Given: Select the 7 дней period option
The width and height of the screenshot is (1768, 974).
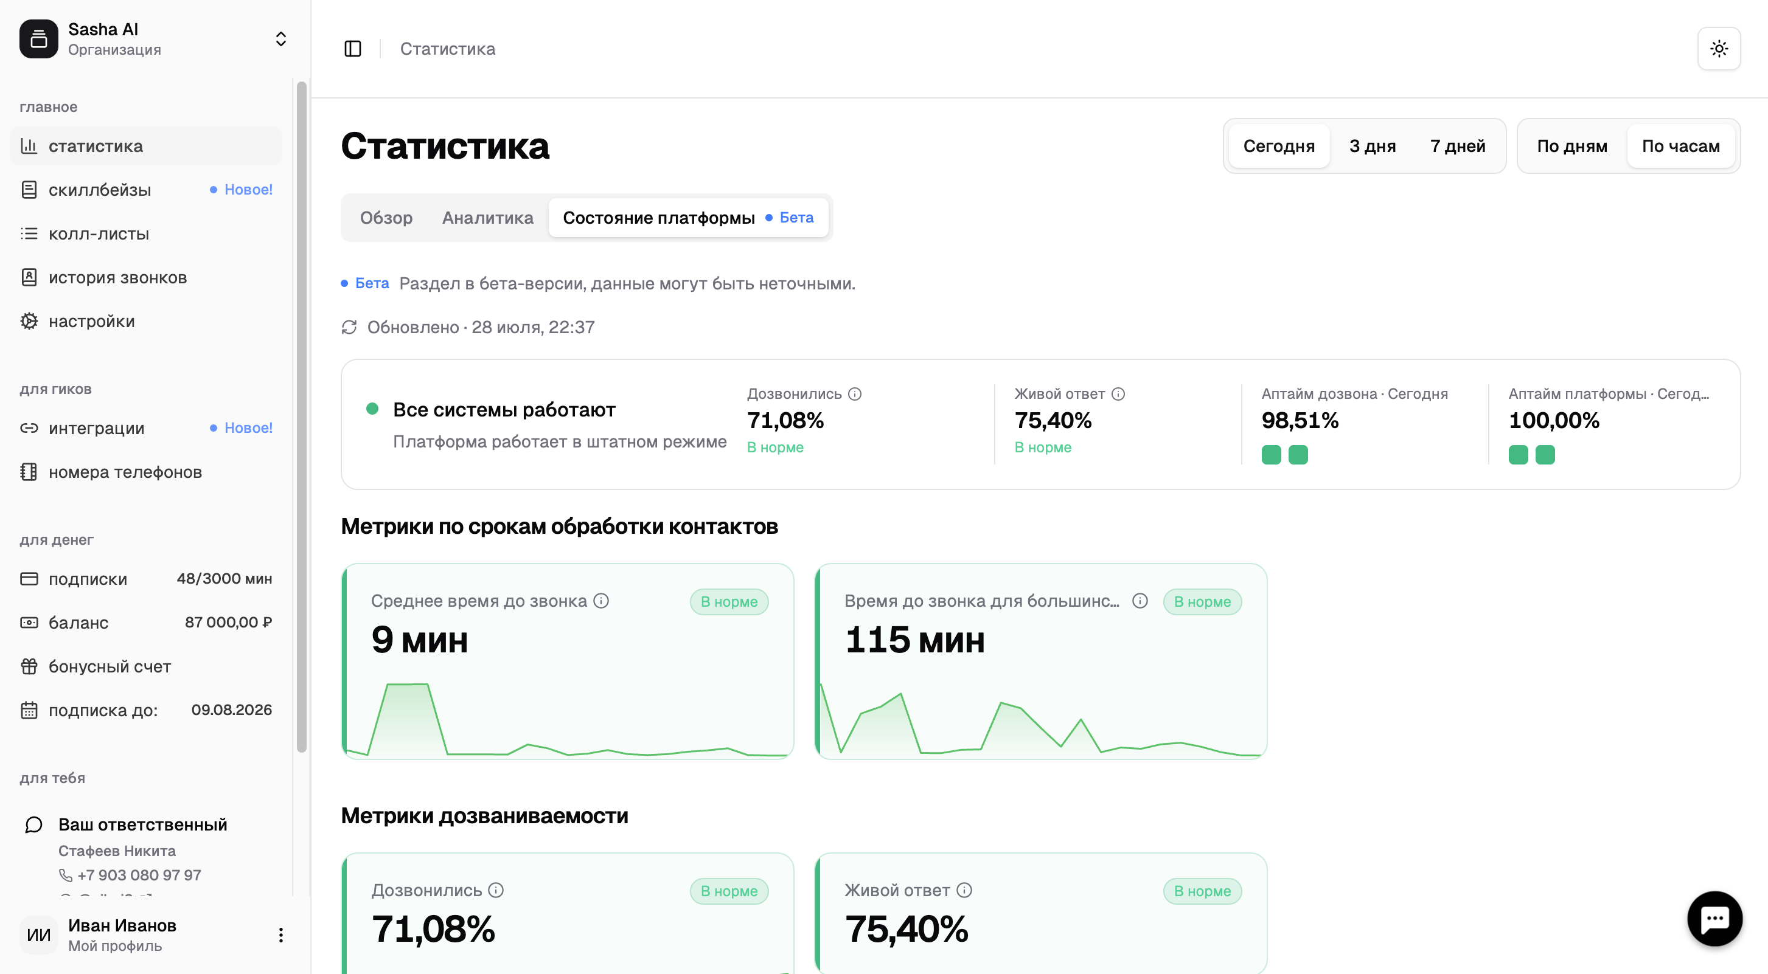Looking at the screenshot, I should point(1458,146).
